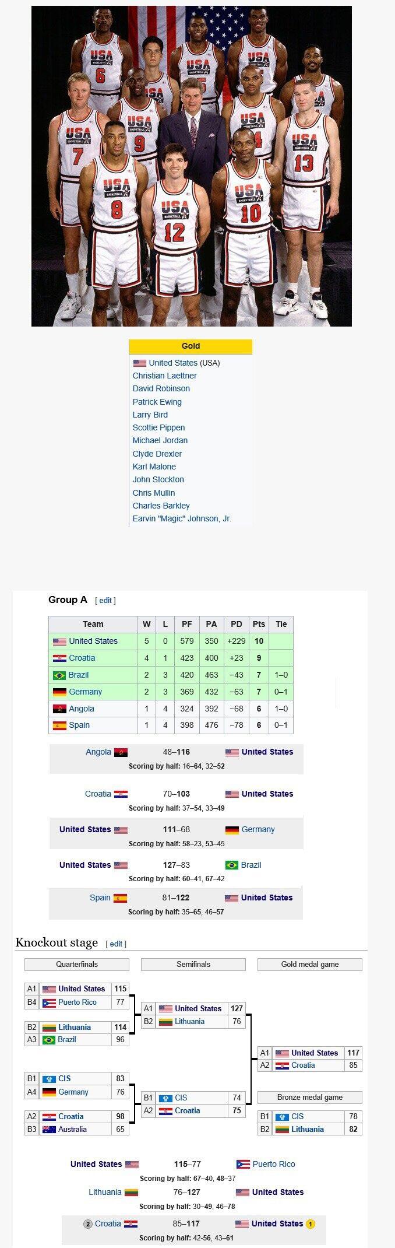395x1248 pixels.
Task: Click the PD column header in standings
Action: (236, 624)
